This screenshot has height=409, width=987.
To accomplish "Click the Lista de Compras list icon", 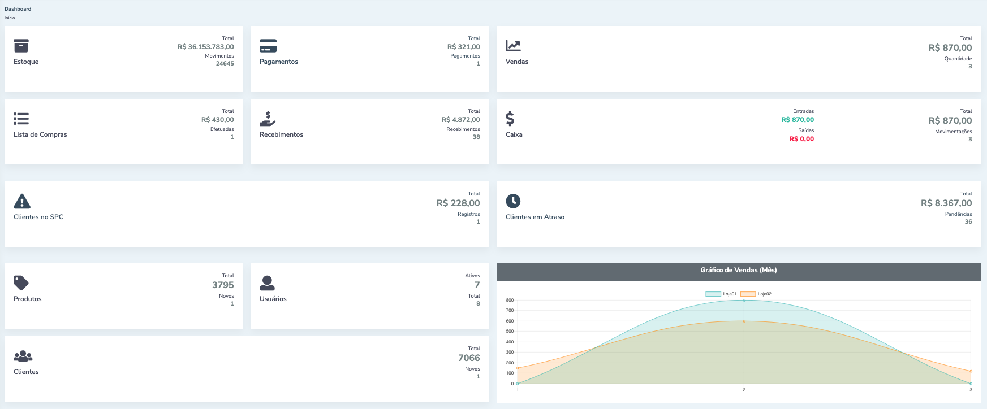I will tap(21, 119).
